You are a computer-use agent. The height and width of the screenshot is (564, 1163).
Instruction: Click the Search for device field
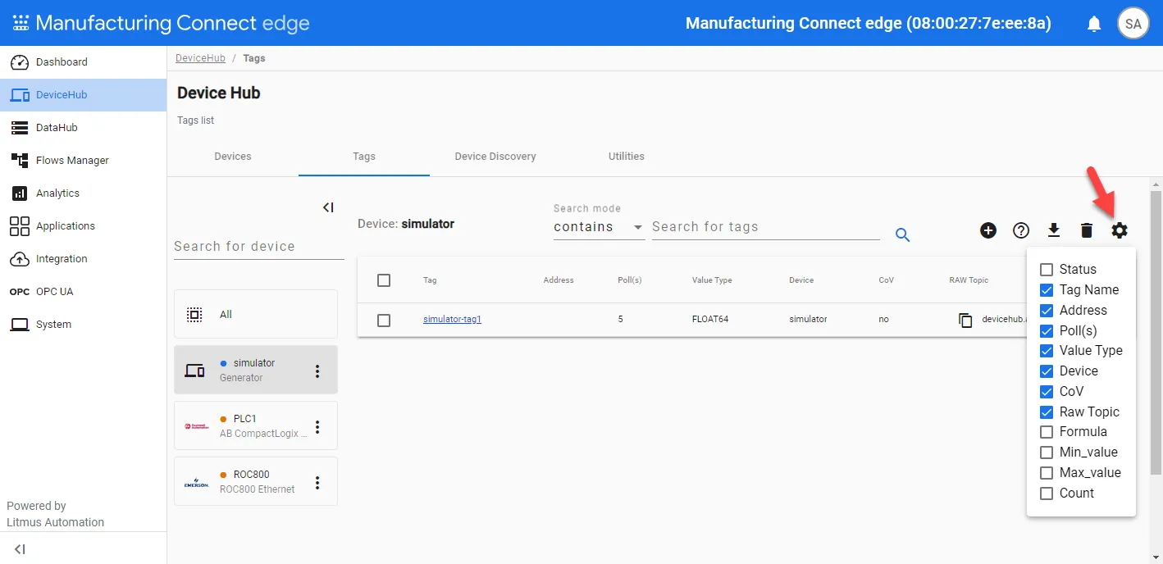click(259, 247)
